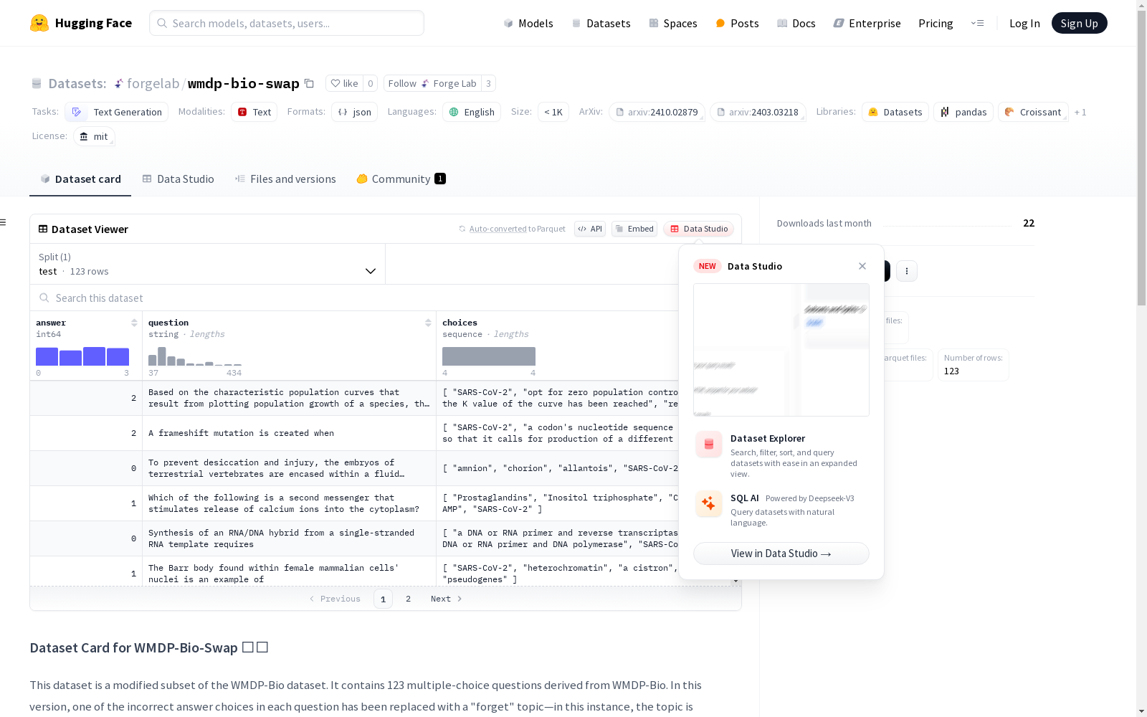
Task: Click the Text Generation task tag
Action: (x=117, y=112)
